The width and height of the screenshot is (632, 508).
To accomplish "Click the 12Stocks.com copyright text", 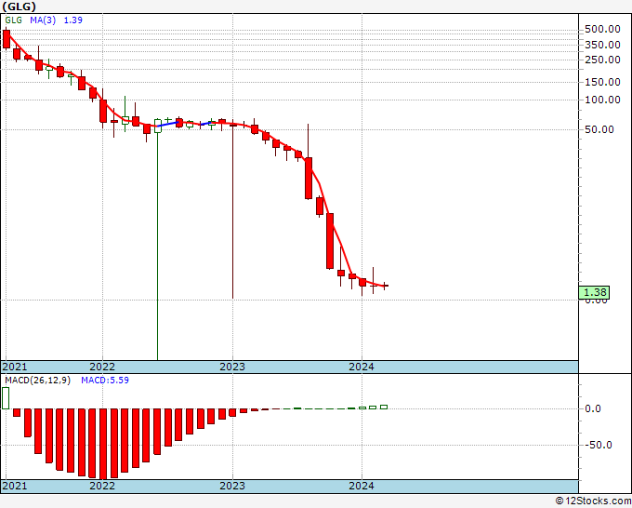I will (x=593, y=501).
